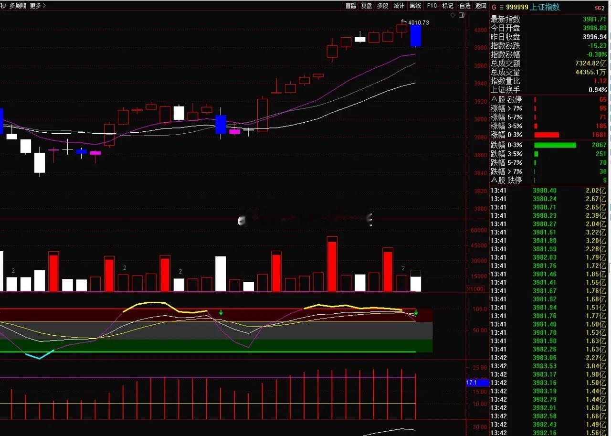Screen dimensions: 611x436
Task: Click the 指数涨幅 value -0.38%
Action: coord(596,54)
